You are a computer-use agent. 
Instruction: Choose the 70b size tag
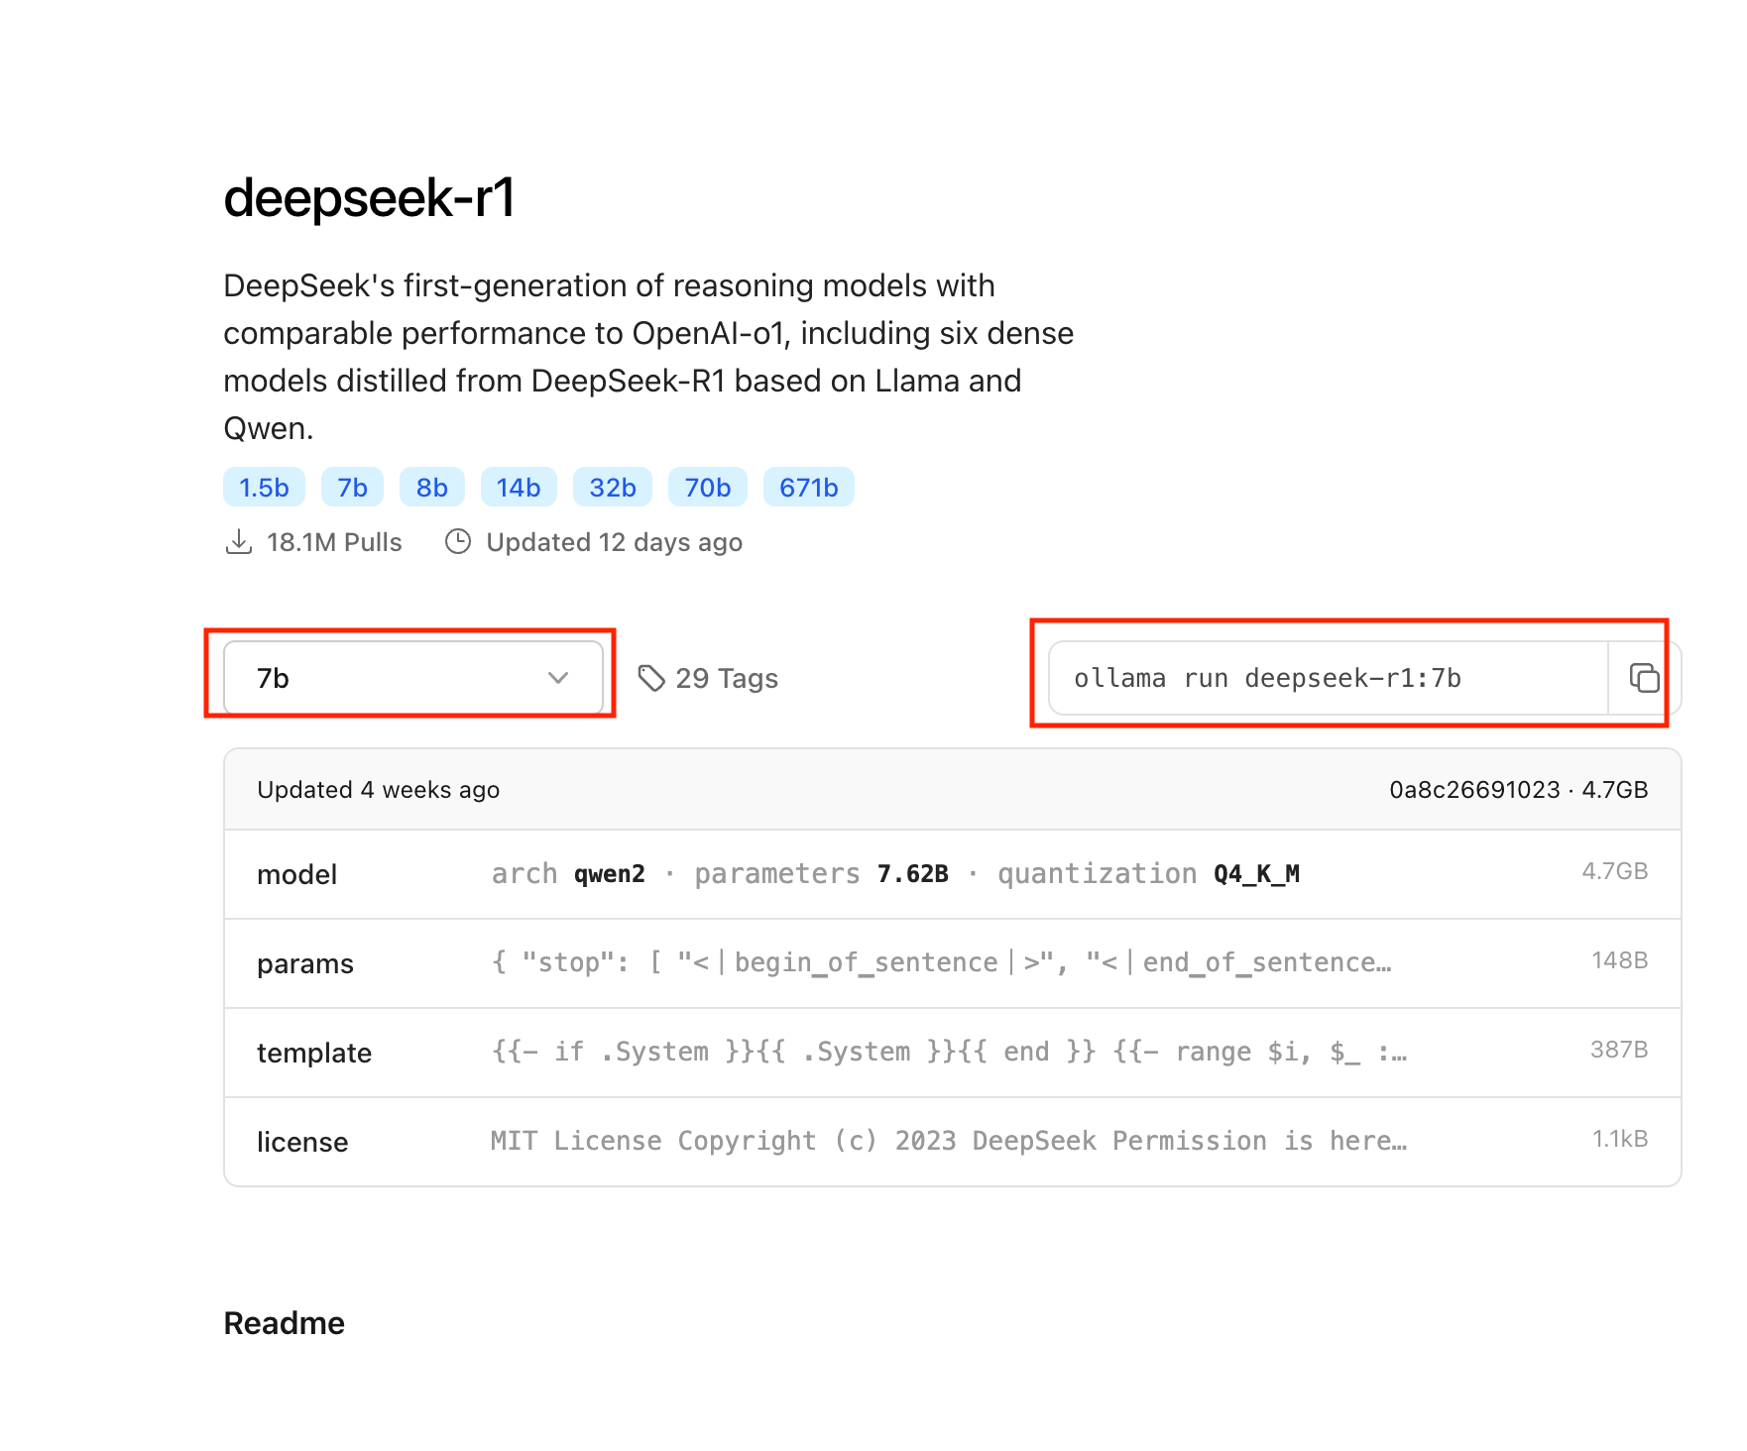[x=707, y=488]
